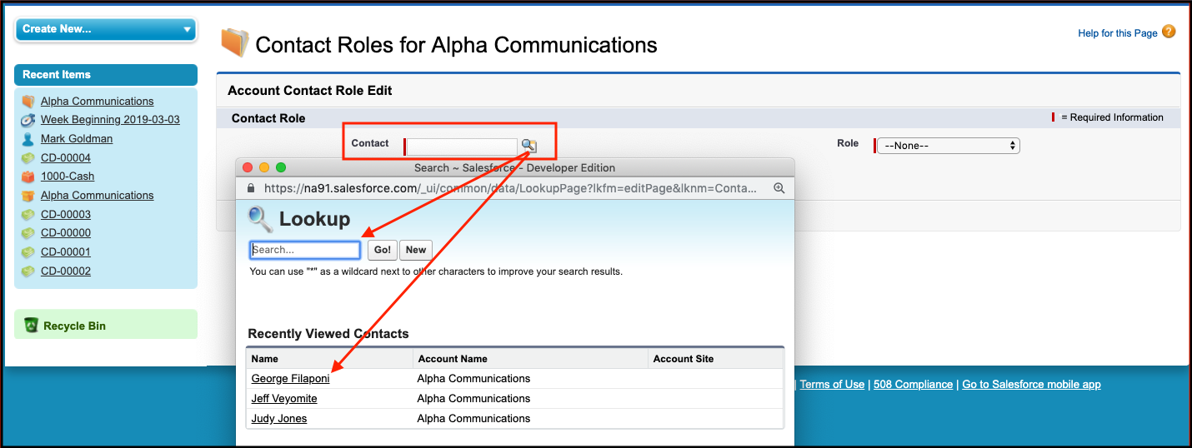Open CD-00002 recent item
1192x448 pixels.
click(x=66, y=271)
